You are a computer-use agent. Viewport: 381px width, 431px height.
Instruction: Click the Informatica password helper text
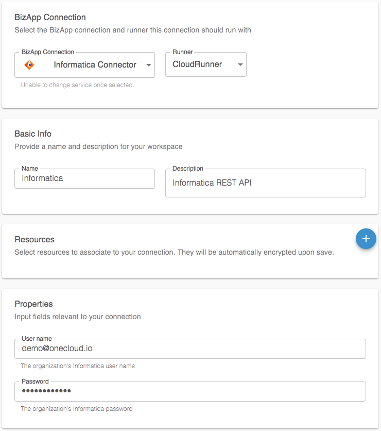pos(76,409)
